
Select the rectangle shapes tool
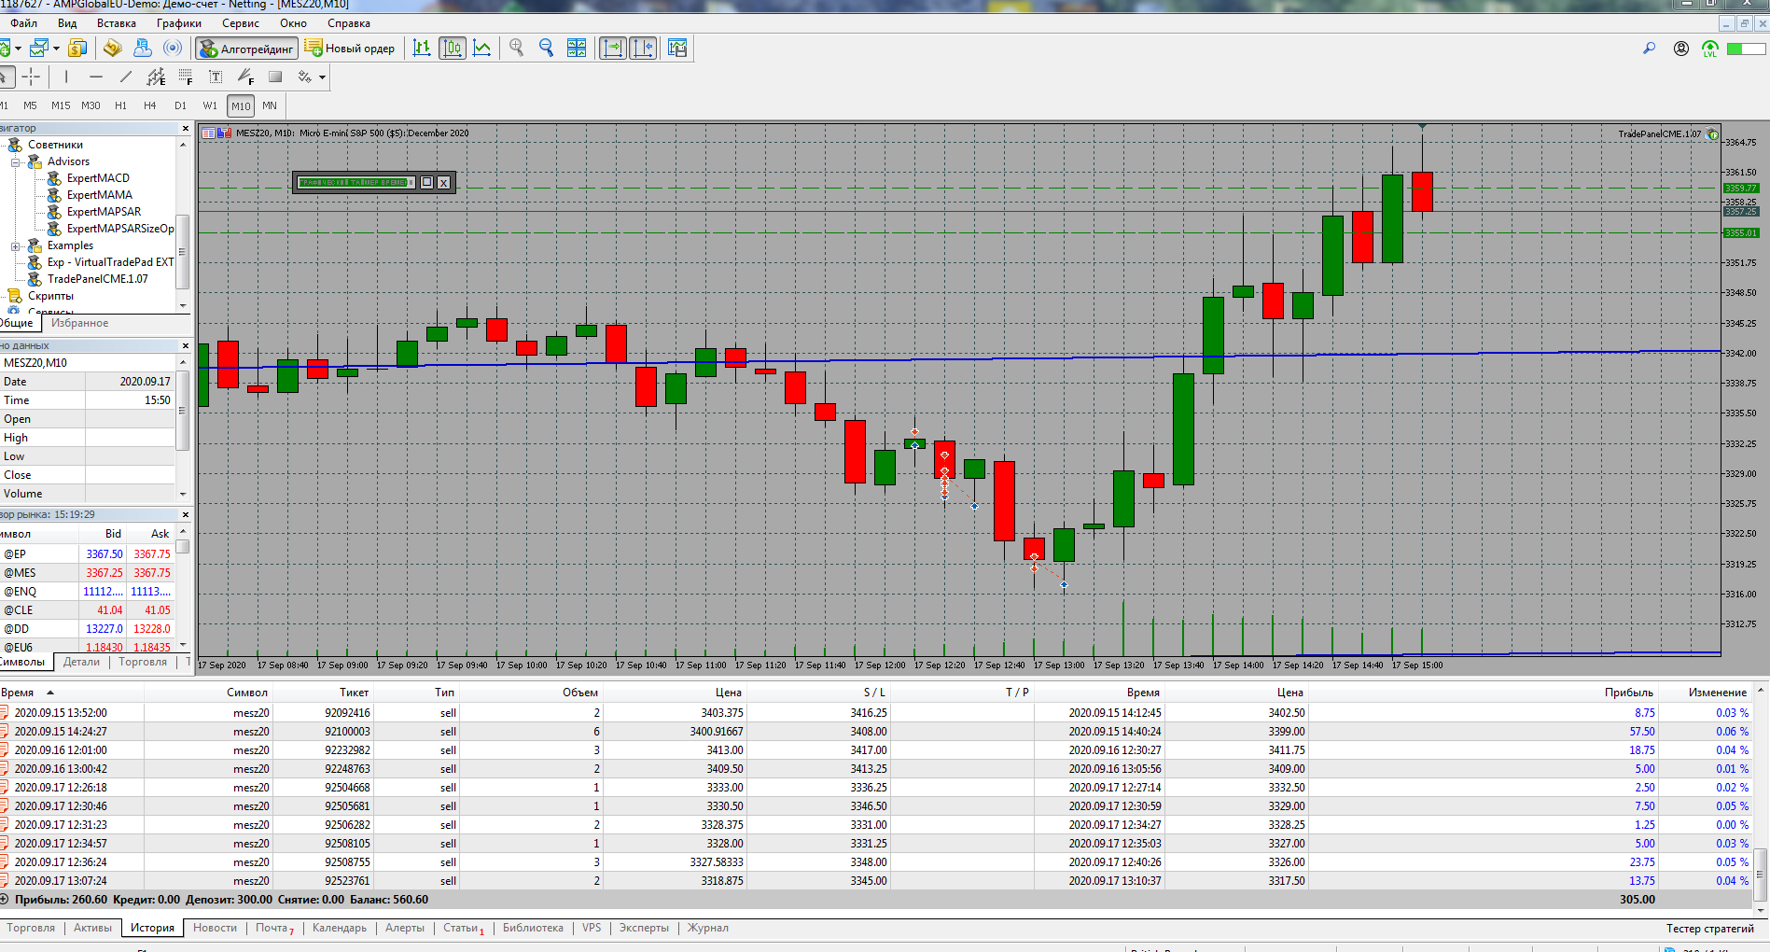(x=275, y=77)
